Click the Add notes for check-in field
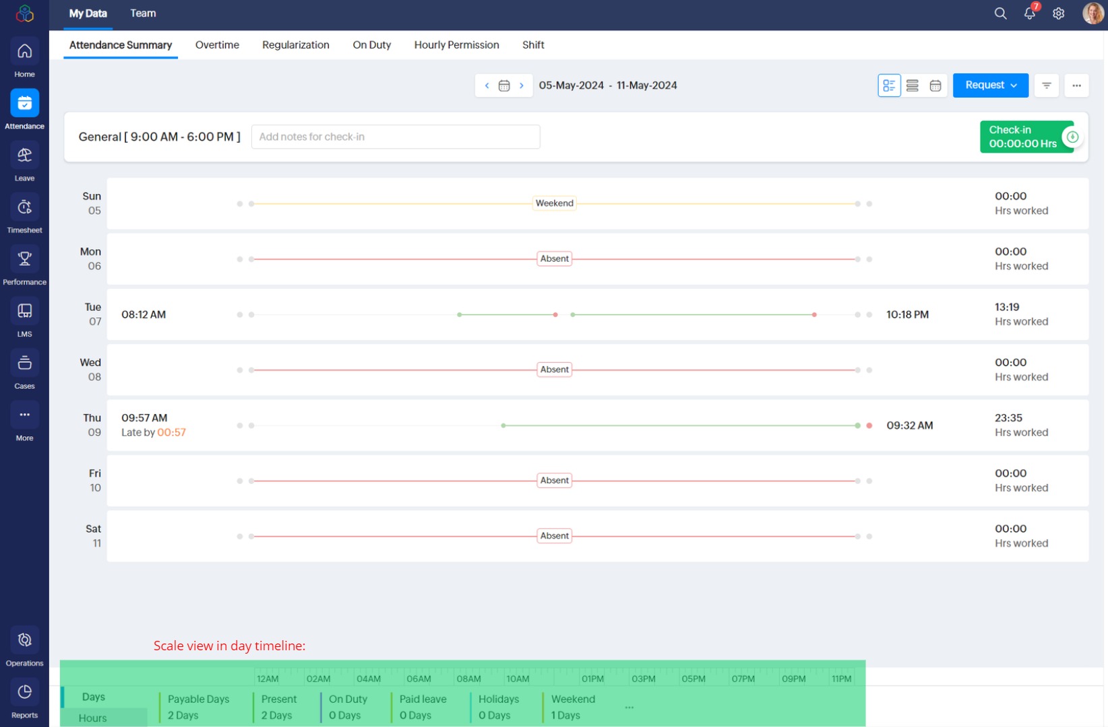The width and height of the screenshot is (1108, 727). click(395, 137)
